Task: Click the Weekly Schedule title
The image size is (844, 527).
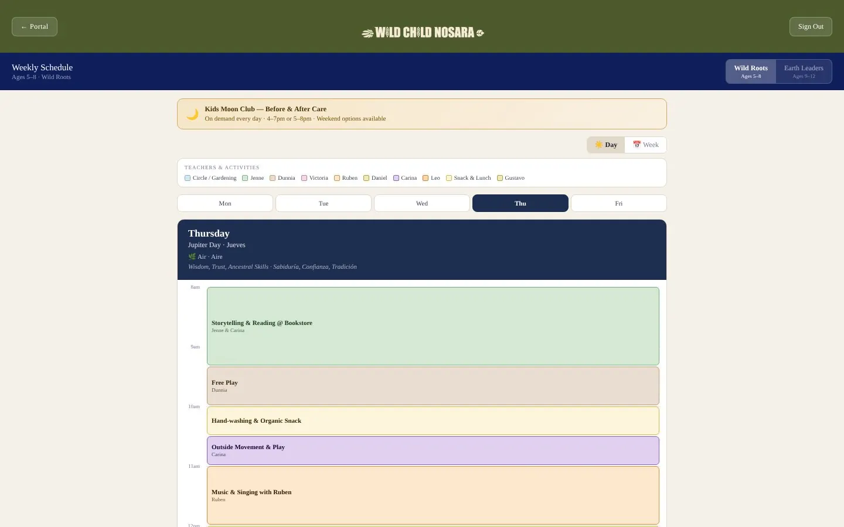Action: (x=42, y=67)
